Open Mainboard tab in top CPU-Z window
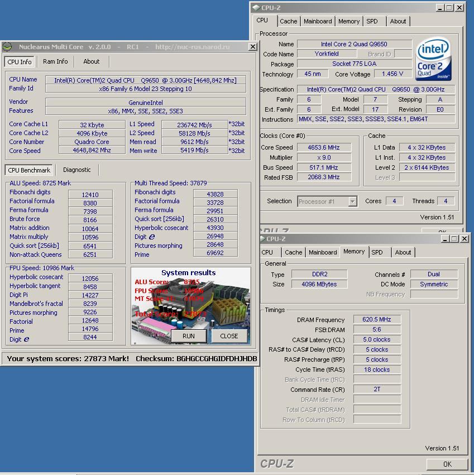Viewport: 474px width, 475px height. [318, 21]
